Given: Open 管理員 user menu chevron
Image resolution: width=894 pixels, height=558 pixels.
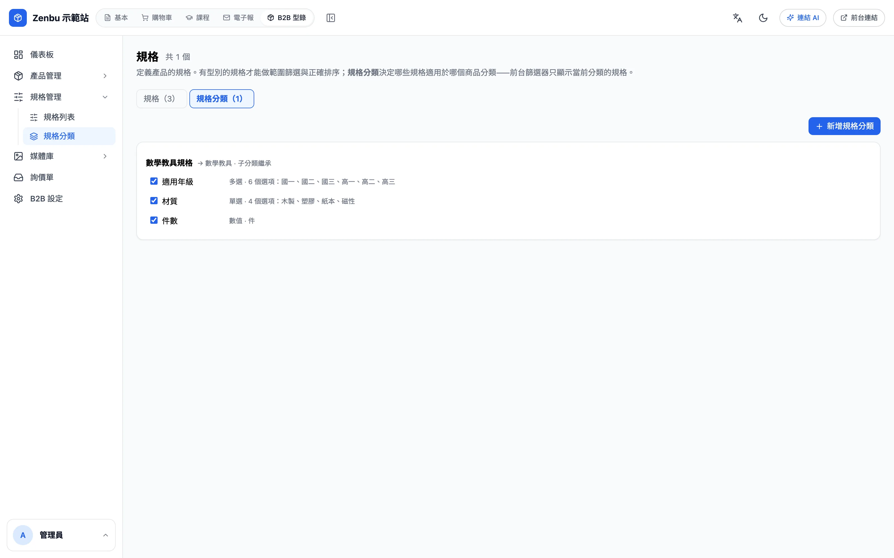Looking at the screenshot, I should pyautogui.click(x=105, y=535).
